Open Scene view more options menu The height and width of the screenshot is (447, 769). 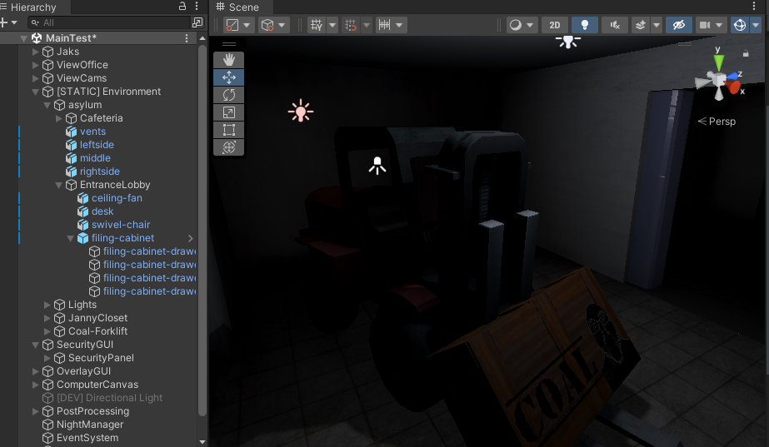[x=754, y=6]
